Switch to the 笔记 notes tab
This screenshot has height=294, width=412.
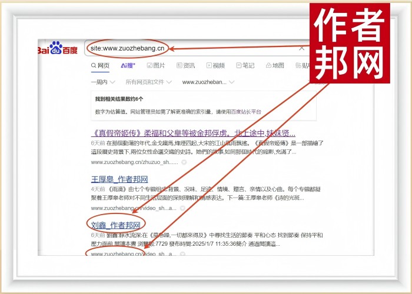[x=245, y=65]
